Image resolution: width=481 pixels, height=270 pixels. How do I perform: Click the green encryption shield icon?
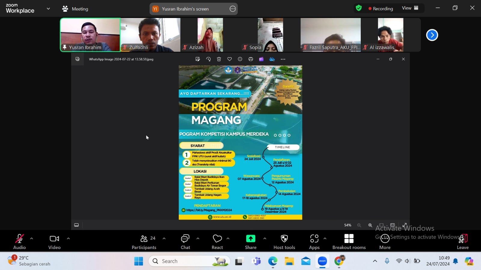pos(359,8)
